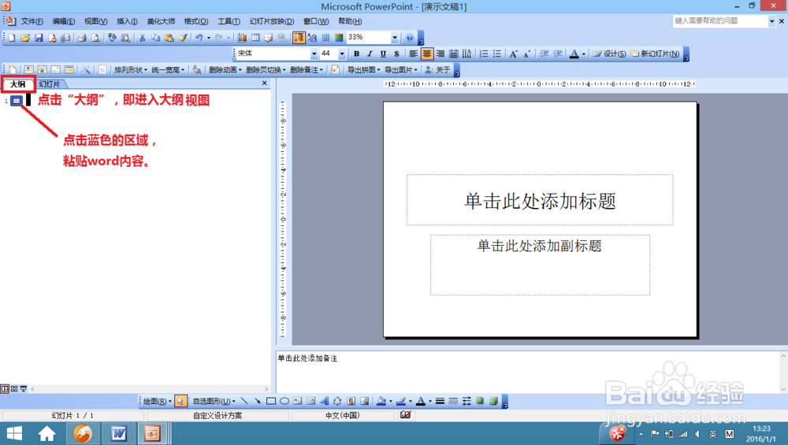Image resolution: width=788 pixels, height=445 pixels.
Task: Switch to the 幻灯片 tab
Action: (x=49, y=83)
